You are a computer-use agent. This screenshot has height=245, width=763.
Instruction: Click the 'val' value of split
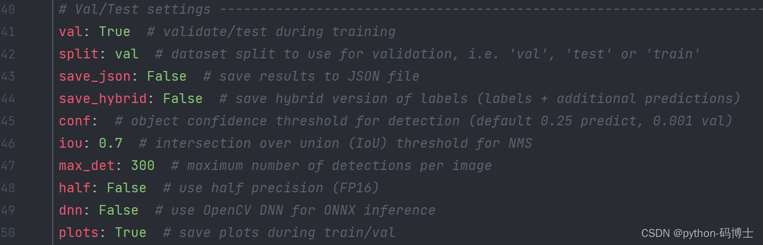pos(127,54)
